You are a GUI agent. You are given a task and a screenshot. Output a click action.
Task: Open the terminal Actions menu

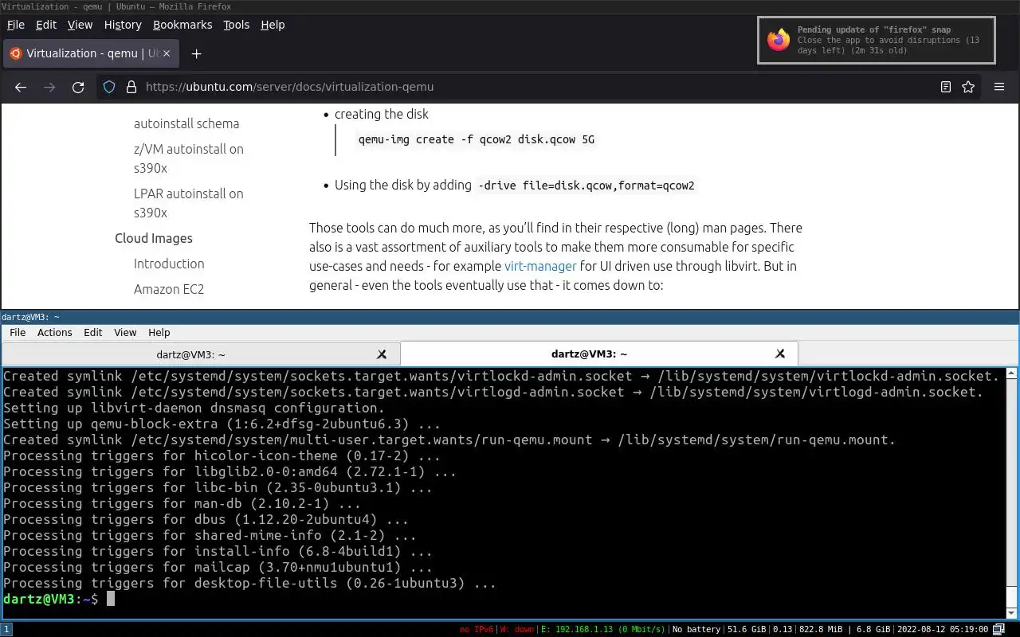coord(55,333)
